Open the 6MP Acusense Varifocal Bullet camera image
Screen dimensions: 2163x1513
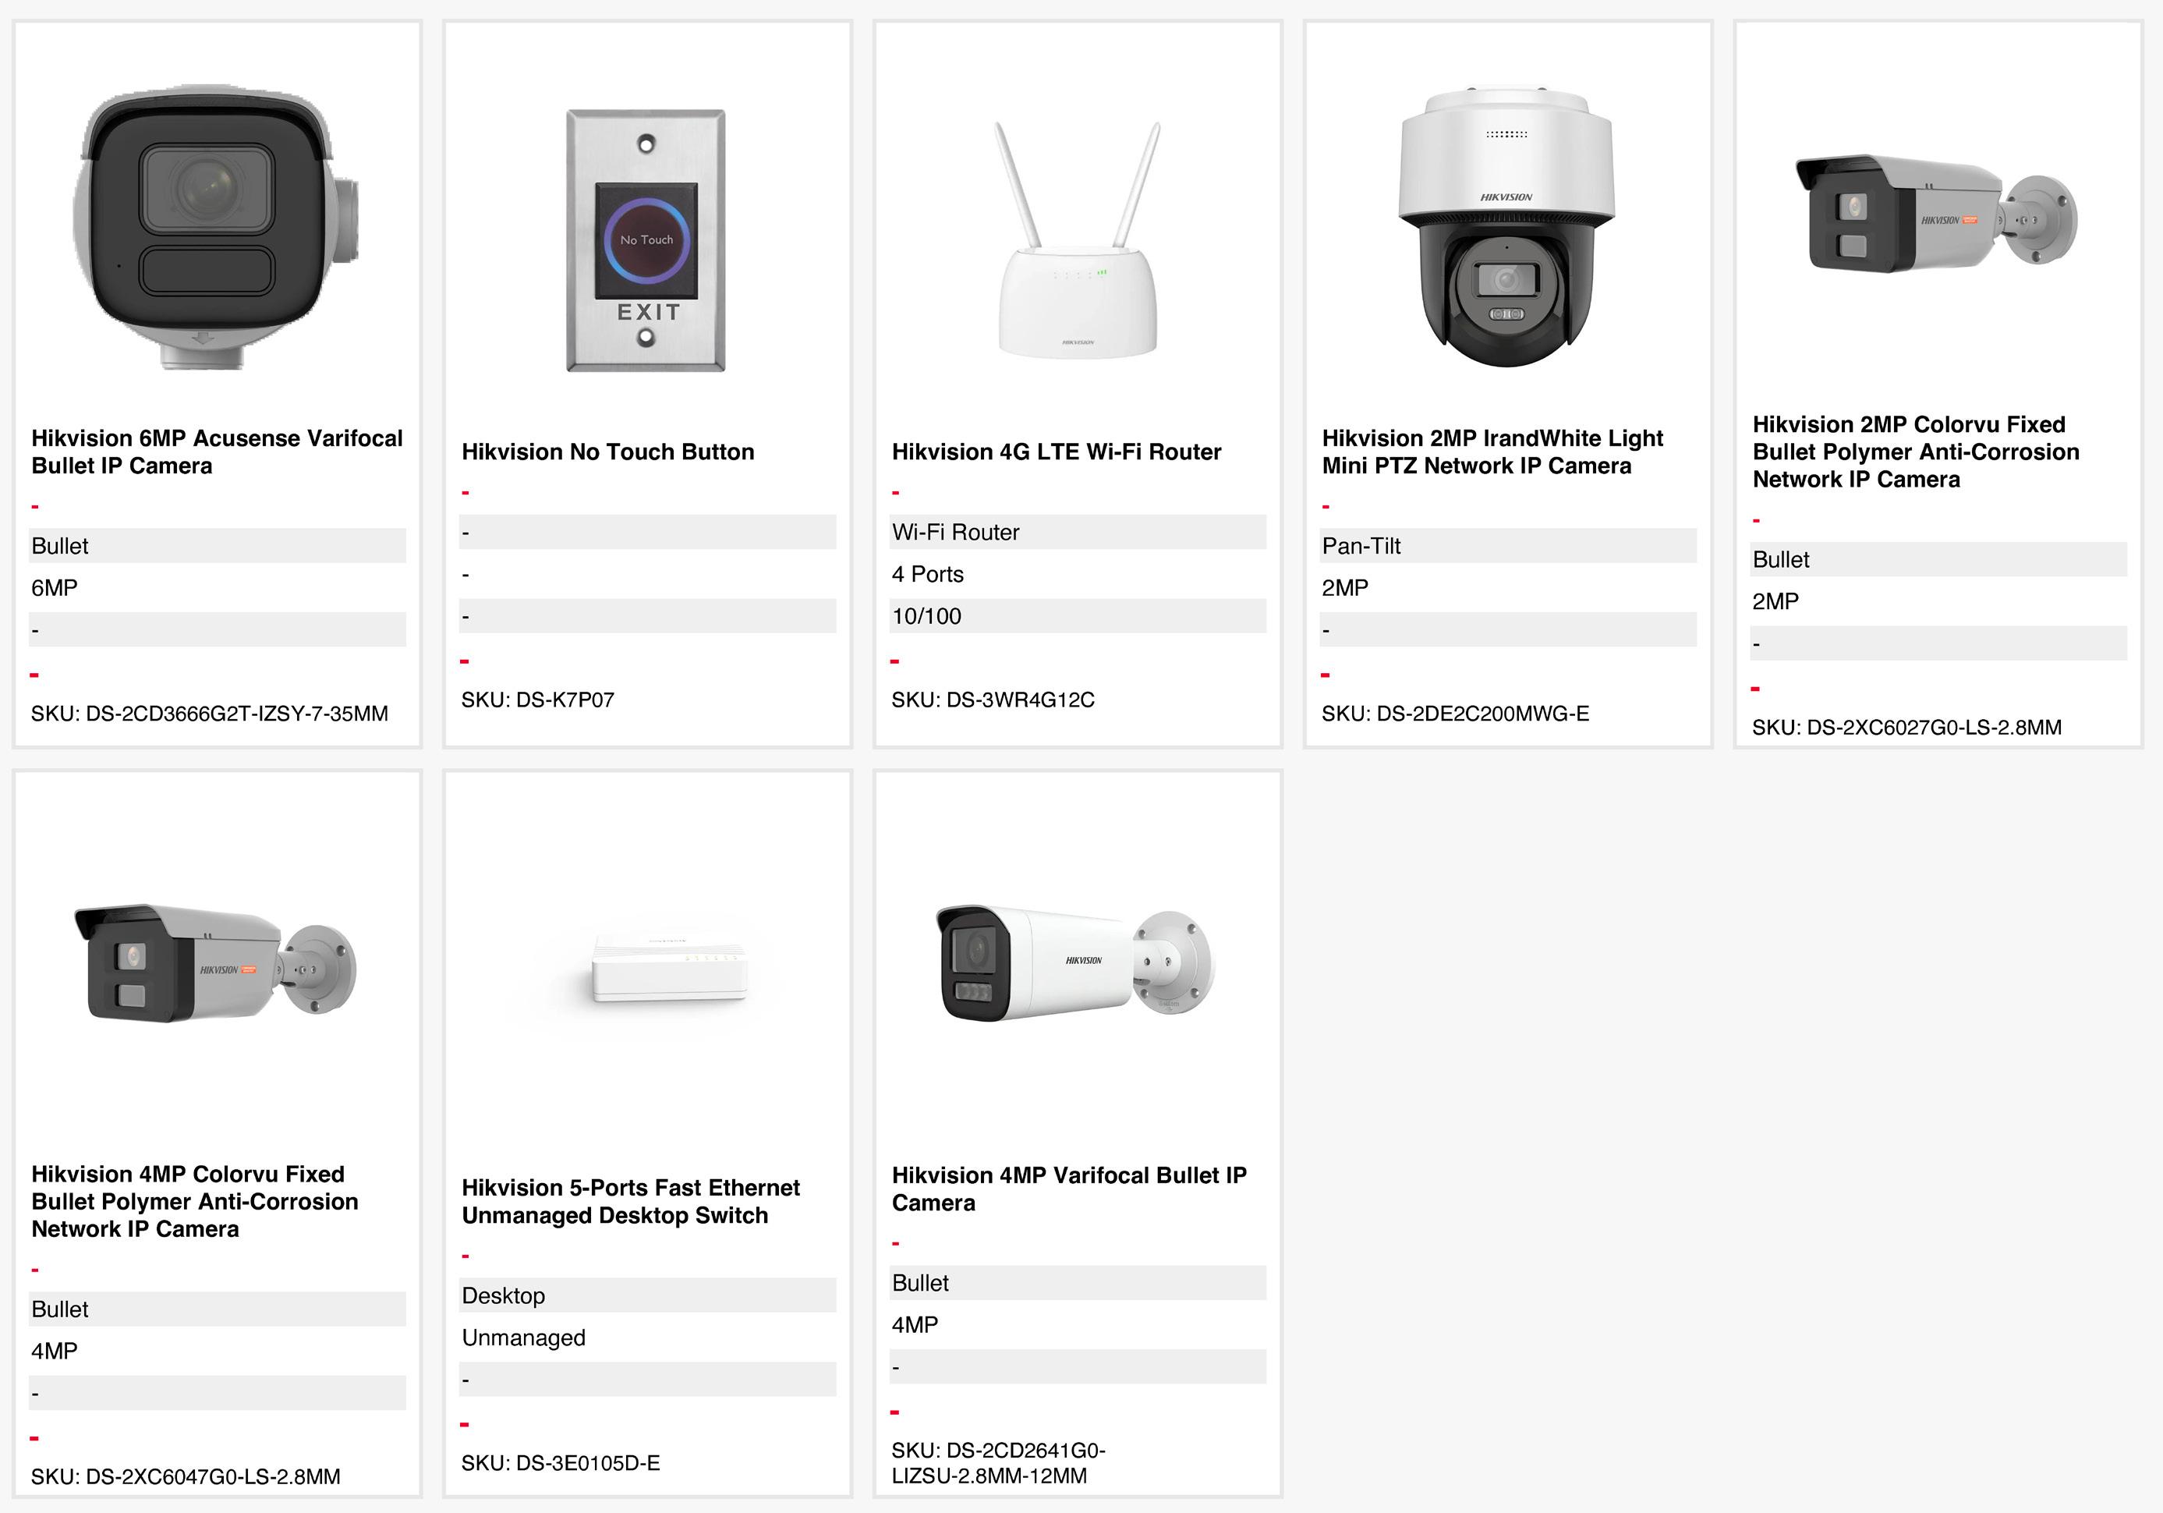(x=217, y=226)
